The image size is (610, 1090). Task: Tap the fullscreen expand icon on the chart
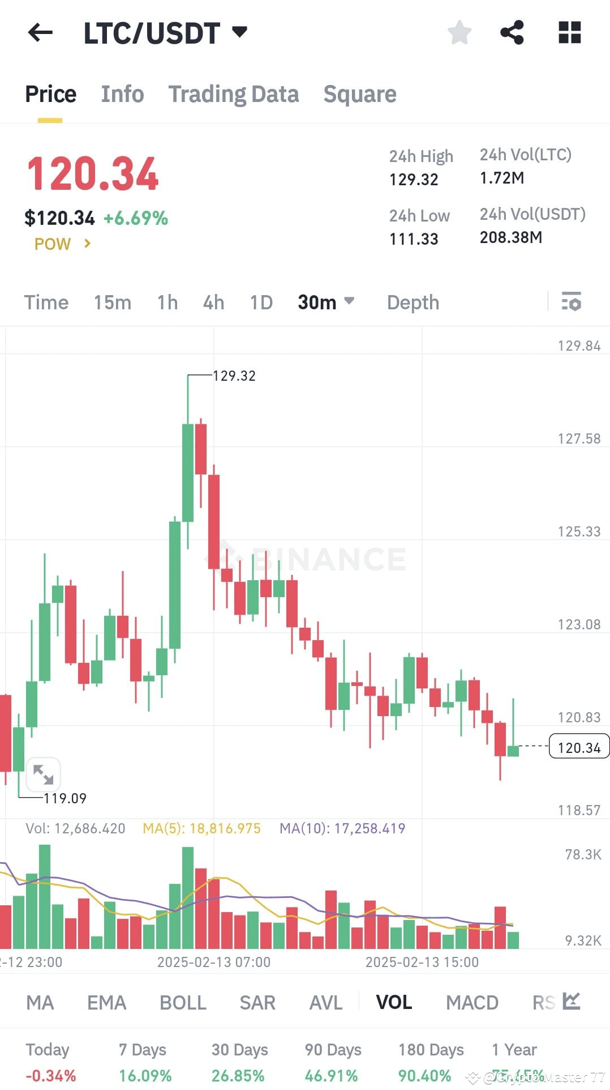click(44, 774)
